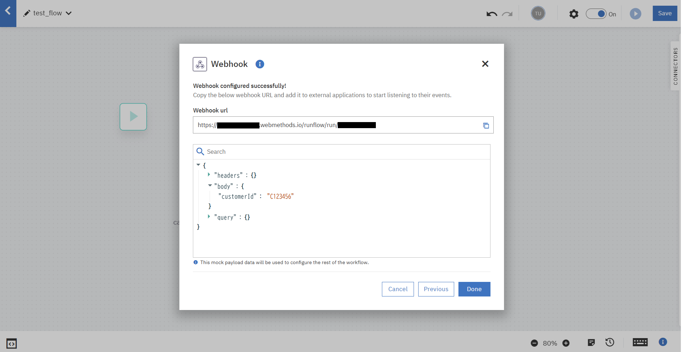Toggle the workflow On switch

pyautogui.click(x=596, y=14)
